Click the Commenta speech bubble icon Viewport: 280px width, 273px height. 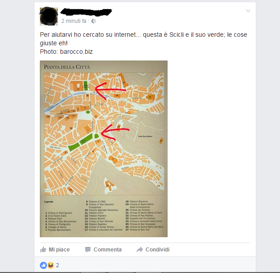(88, 250)
